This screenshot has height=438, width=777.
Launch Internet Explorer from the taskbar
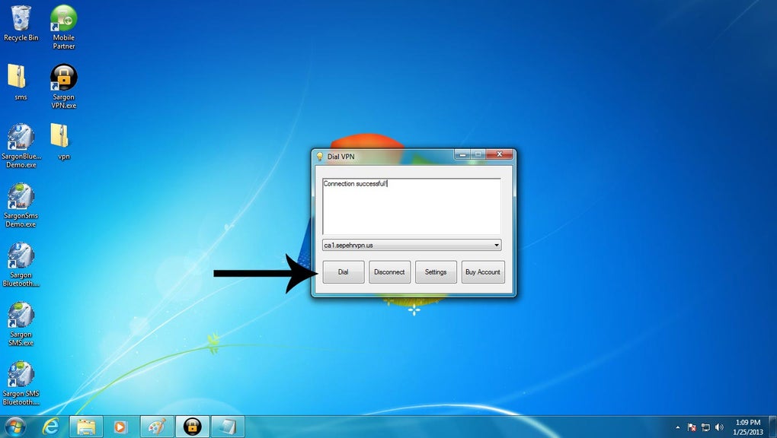pos(50,427)
